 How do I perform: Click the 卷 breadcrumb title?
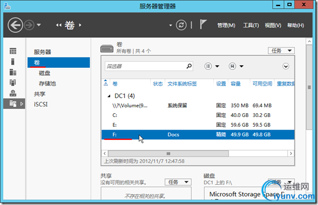(x=70, y=25)
